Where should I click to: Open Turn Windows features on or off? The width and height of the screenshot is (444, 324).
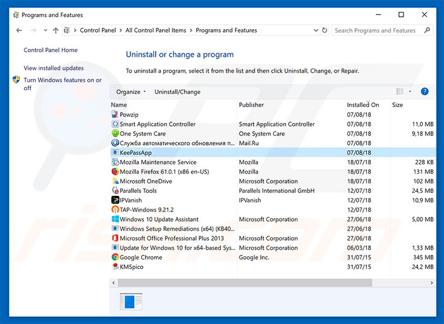62,84
